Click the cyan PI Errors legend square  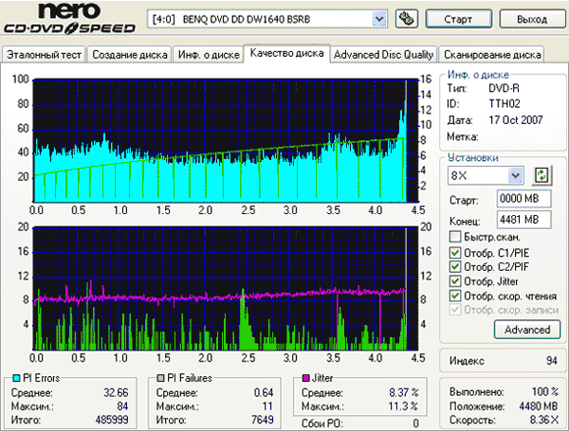16,378
